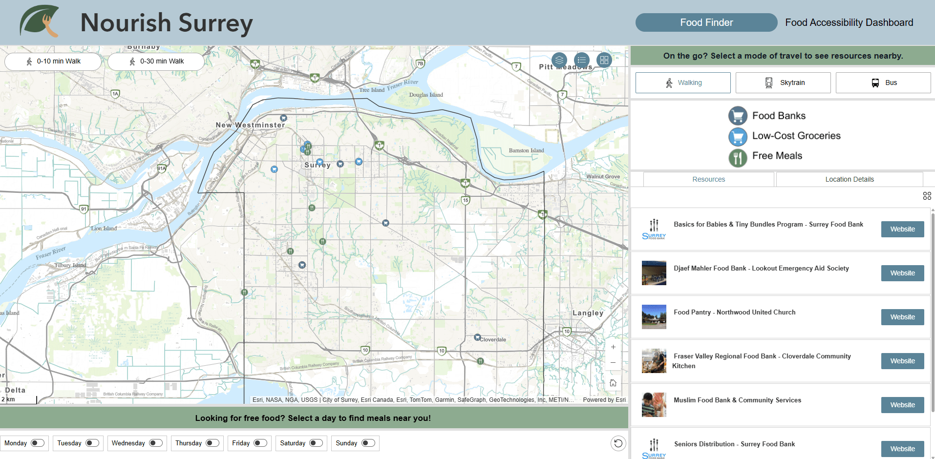Select the green marker near the Highway 10 shield
This screenshot has width=935, height=459.
(480, 361)
